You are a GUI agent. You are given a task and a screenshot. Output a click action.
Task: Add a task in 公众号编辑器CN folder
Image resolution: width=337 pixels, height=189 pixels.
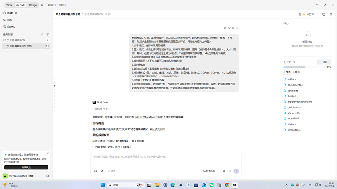[x=47, y=40]
